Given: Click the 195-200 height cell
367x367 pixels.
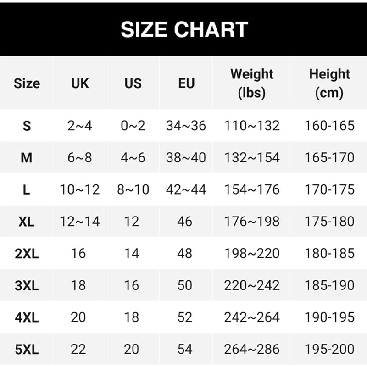Looking at the screenshot, I should point(329,349).
